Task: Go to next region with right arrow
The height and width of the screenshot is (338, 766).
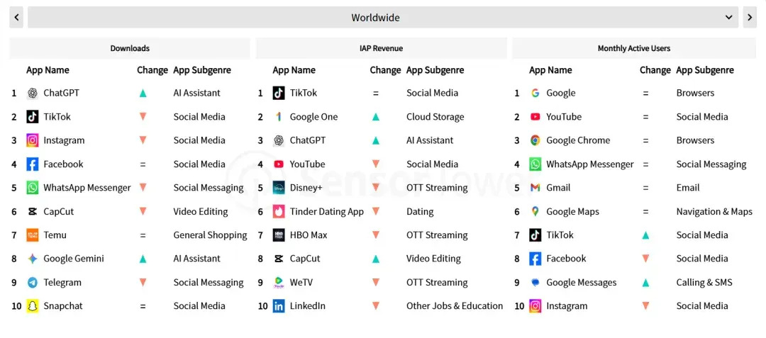Action: pyautogui.click(x=750, y=18)
